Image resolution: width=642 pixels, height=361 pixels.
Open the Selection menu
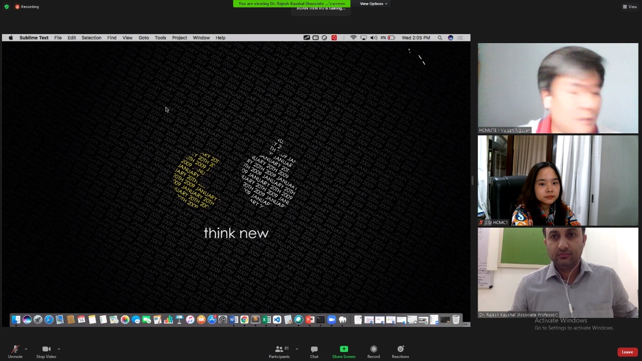91,38
